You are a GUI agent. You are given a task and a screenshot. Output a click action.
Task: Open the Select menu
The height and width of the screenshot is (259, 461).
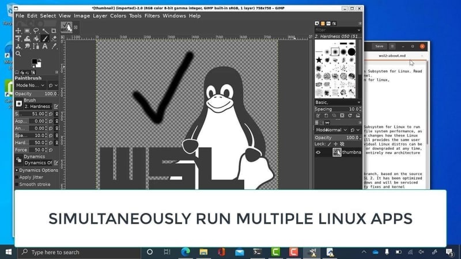click(48, 16)
